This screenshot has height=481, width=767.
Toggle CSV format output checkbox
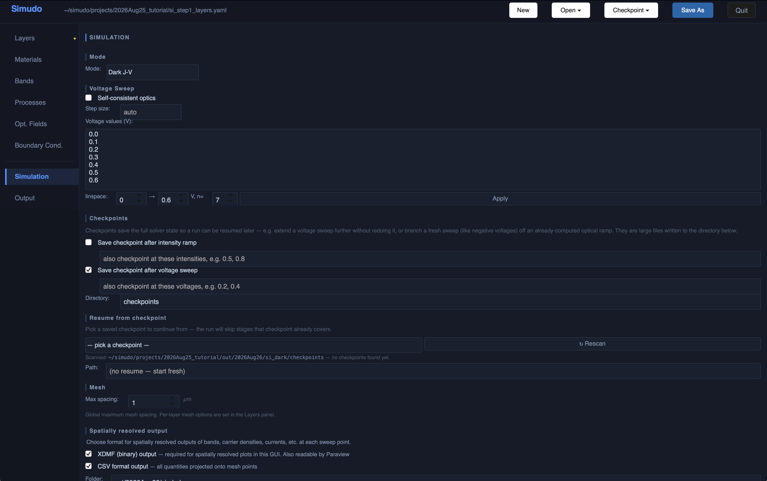pyautogui.click(x=88, y=466)
